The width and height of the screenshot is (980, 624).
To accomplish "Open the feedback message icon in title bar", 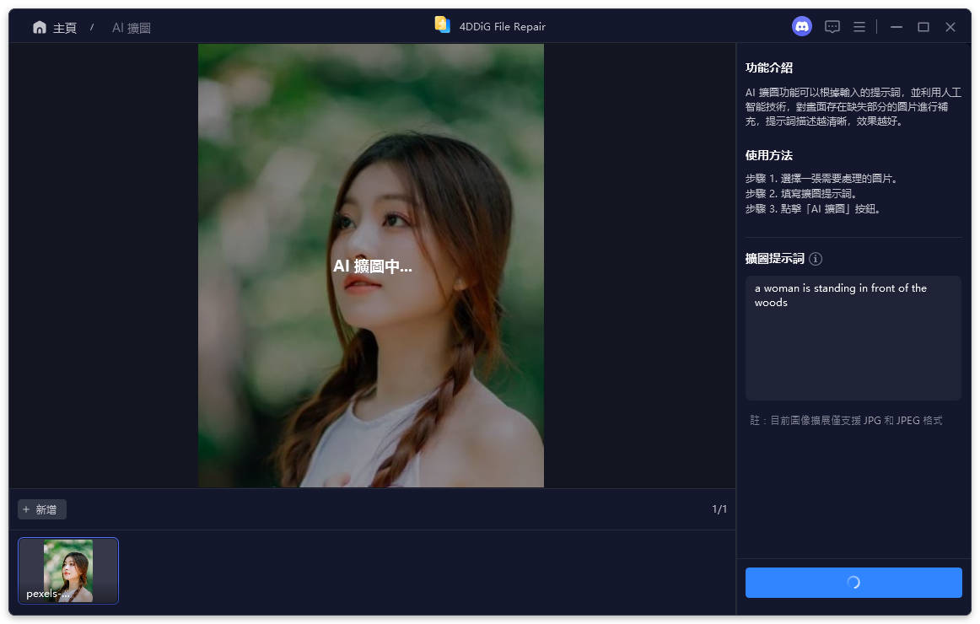I will (832, 26).
